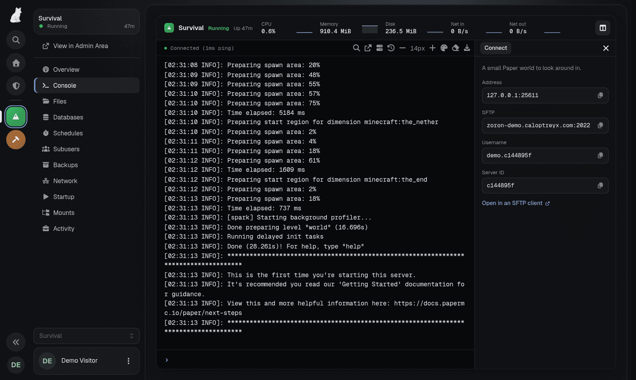Click DE avatar in left rail

coord(16,365)
